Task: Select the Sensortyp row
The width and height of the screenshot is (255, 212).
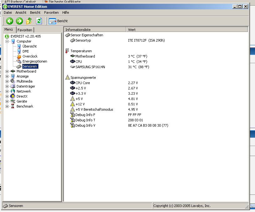Action: pos(156,40)
